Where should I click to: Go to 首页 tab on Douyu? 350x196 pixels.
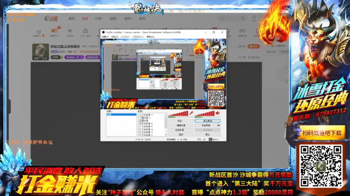(72, 19)
